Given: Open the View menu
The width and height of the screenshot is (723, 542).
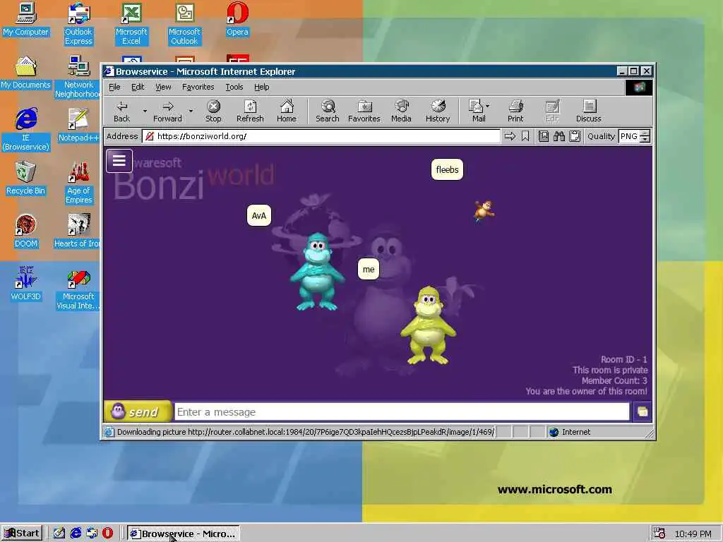Looking at the screenshot, I should 163,87.
